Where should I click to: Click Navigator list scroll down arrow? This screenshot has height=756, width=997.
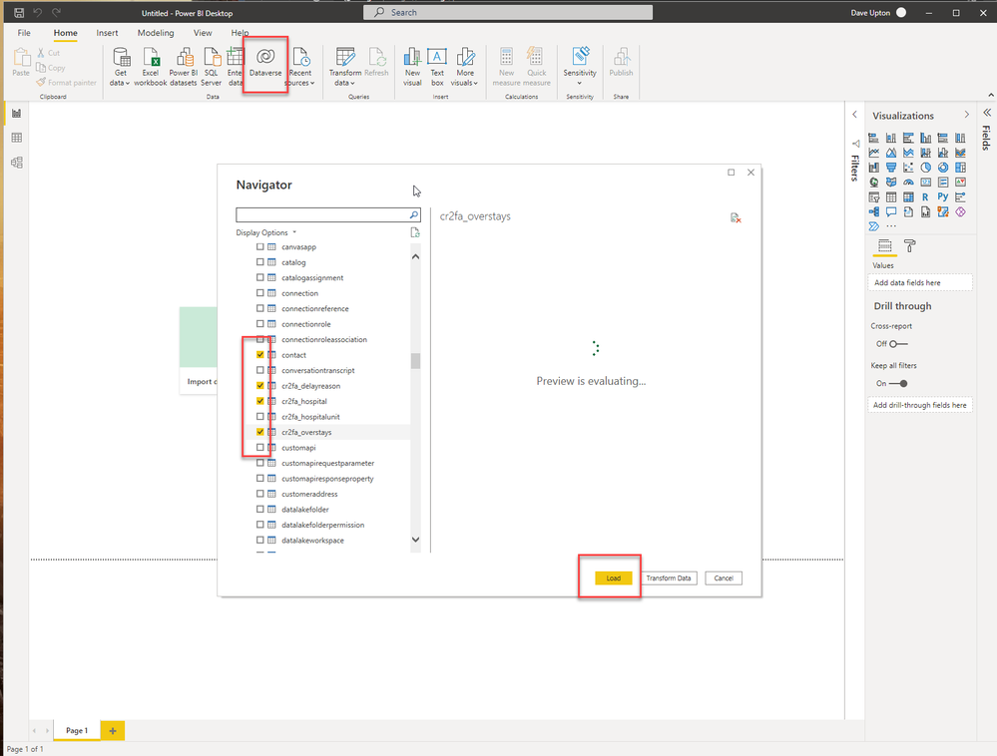tap(415, 540)
